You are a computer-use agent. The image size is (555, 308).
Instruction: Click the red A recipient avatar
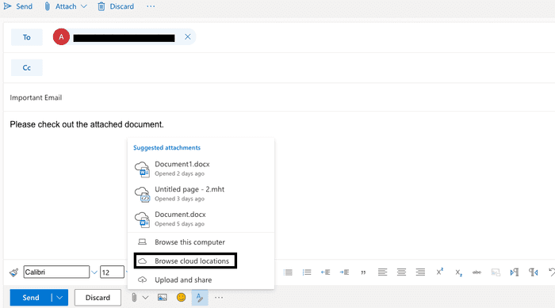(x=61, y=36)
